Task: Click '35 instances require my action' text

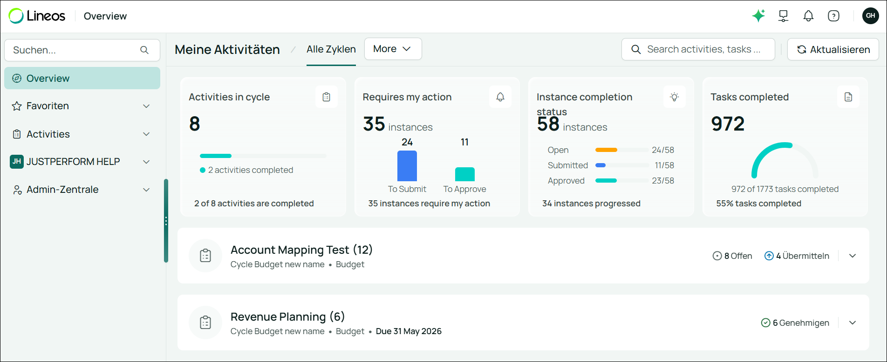Action: tap(429, 204)
